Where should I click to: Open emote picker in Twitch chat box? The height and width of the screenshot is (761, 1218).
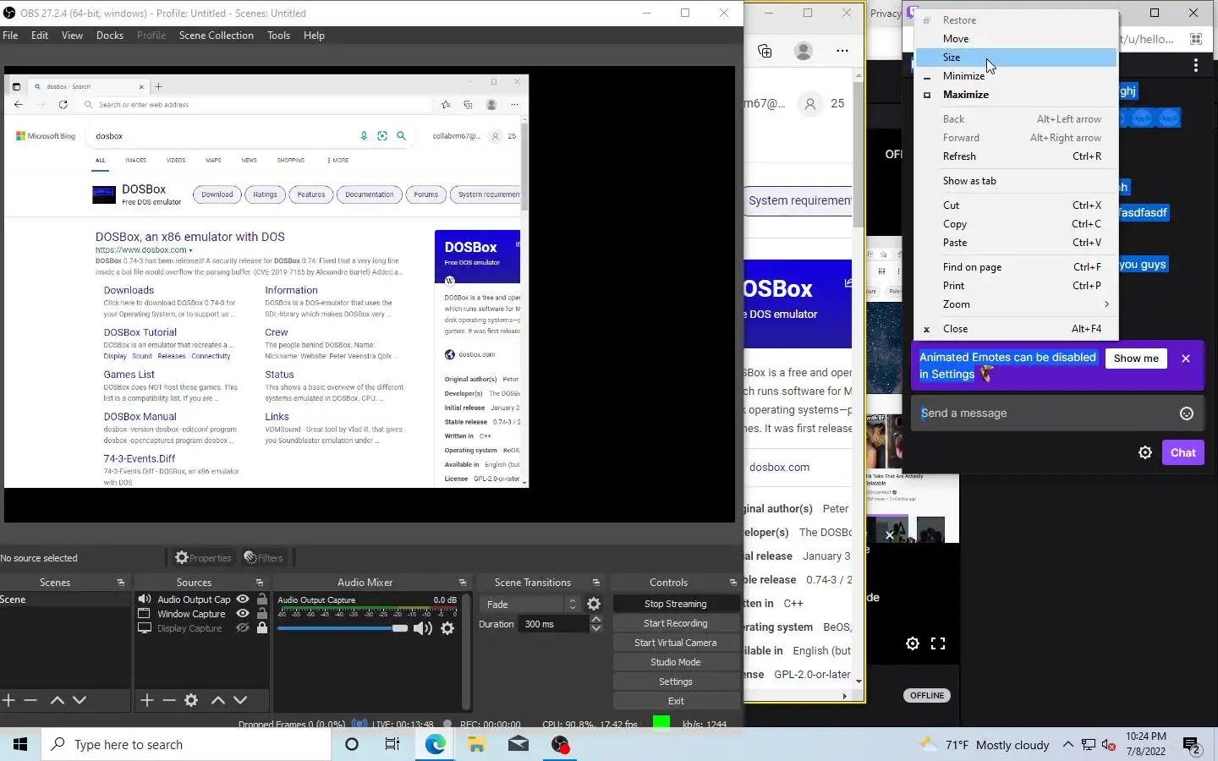[x=1187, y=413]
